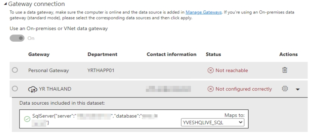Click the Contact information column header

(171, 54)
